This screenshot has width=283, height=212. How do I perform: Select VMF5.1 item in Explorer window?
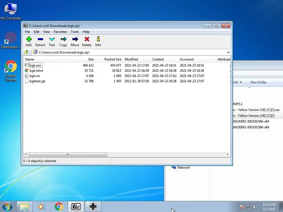[238, 104]
